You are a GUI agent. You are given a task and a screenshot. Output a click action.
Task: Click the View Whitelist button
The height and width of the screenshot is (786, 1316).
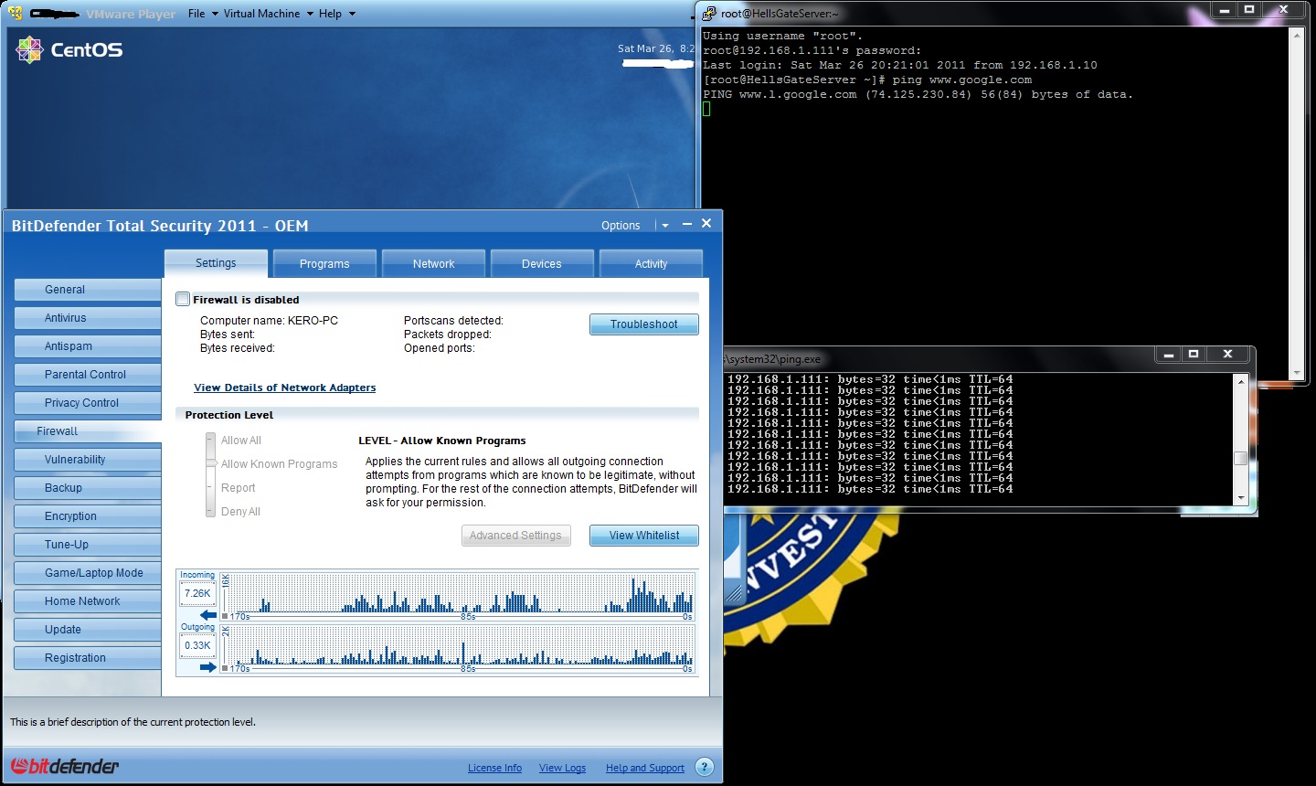coord(644,536)
